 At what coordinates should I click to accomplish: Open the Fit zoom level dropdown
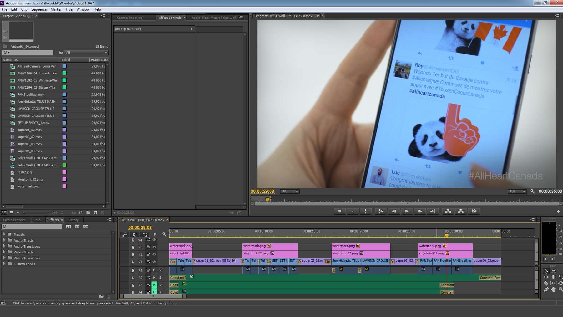click(x=290, y=191)
